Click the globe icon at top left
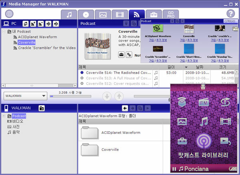 [9, 14]
